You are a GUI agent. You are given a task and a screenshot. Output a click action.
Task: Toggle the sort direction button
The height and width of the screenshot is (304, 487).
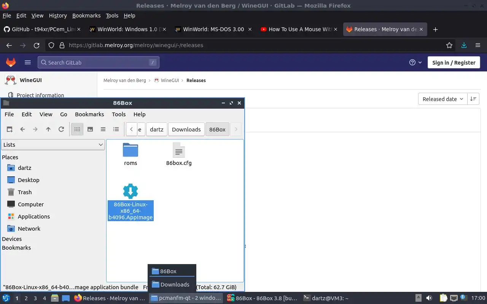[x=473, y=99]
